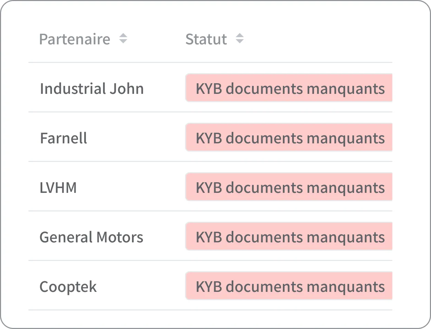Click the Statut sort down arrow
This screenshot has width=431, height=329.
pyautogui.click(x=240, y=42)
